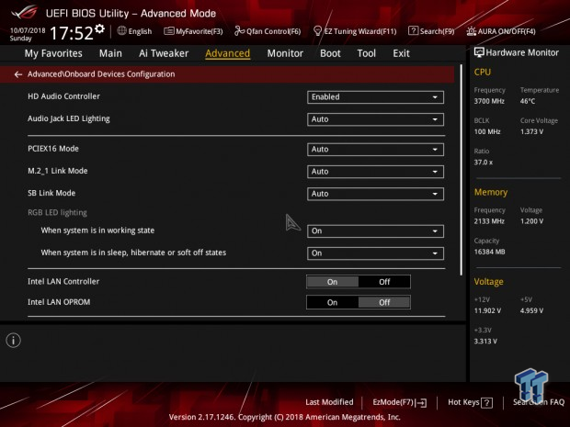
Task: Select When system is in working state
Action: tap(97, 230)
